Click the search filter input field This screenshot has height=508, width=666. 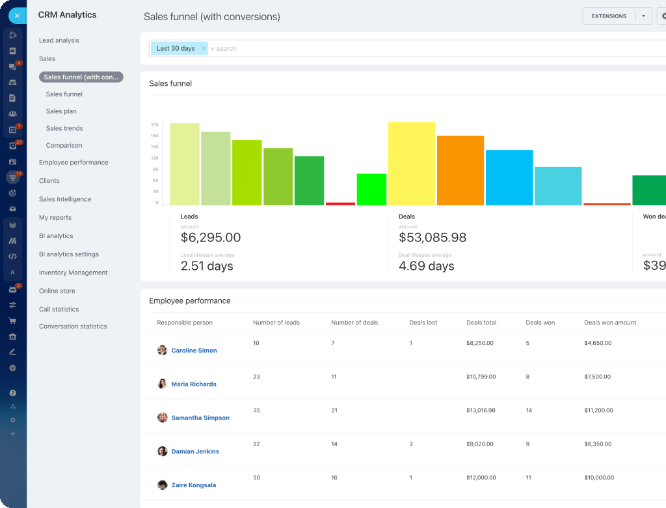tap(390, 49)
